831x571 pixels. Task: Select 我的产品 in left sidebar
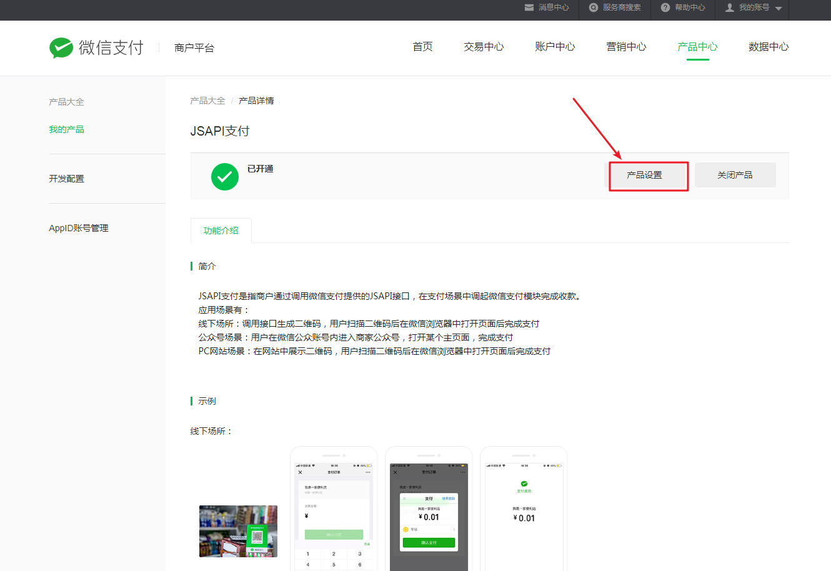[x=66, y=129]
